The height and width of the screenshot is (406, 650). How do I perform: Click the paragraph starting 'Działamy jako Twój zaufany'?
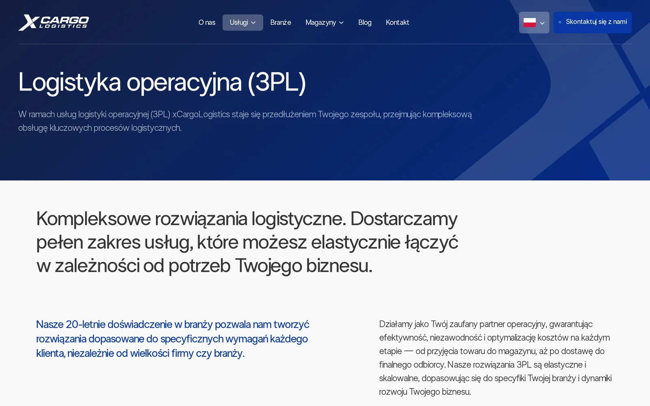click(495, 358)
